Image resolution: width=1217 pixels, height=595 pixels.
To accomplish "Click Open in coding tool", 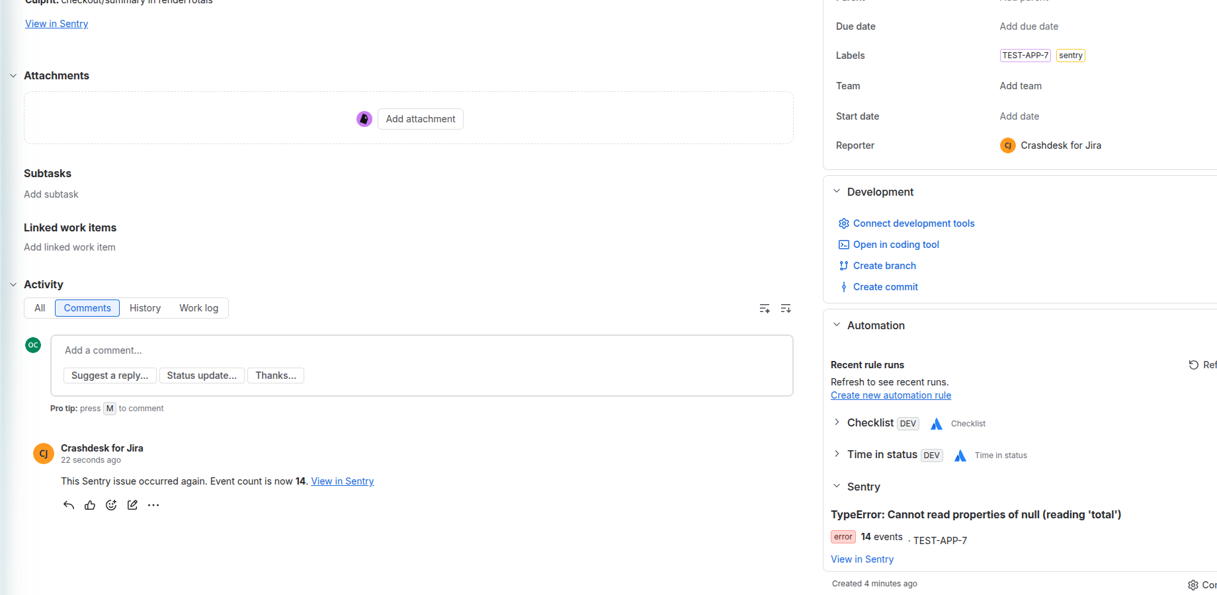I will click(x=896, y=245).
